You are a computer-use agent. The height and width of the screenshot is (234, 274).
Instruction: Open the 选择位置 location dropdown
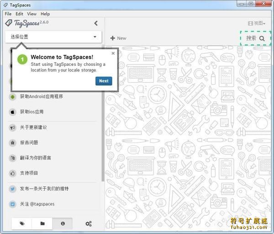pyautogui.click(x=53, y=37)
